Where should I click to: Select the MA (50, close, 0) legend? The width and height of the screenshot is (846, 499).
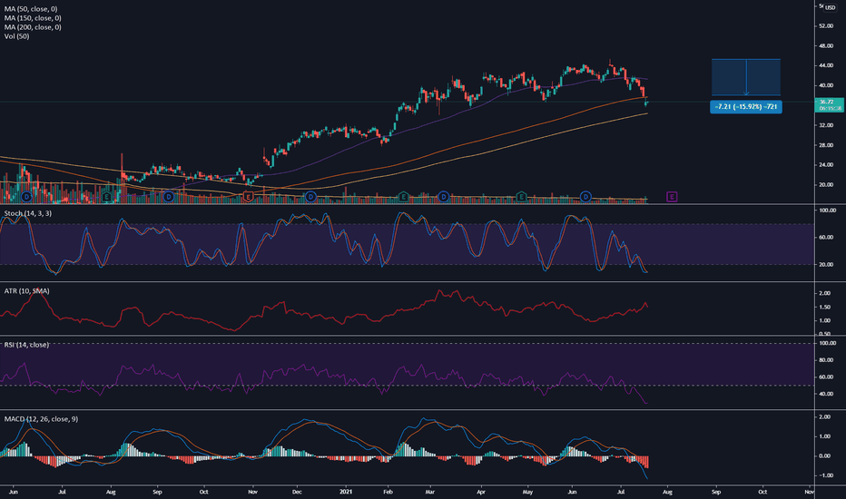[x=31, y=9]
